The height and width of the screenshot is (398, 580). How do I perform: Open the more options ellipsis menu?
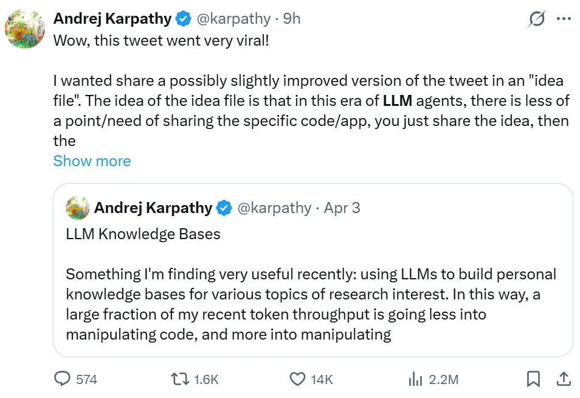(x=564, y=19)
